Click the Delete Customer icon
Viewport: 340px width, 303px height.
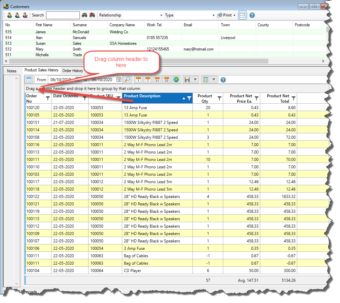tap(25, 15)
